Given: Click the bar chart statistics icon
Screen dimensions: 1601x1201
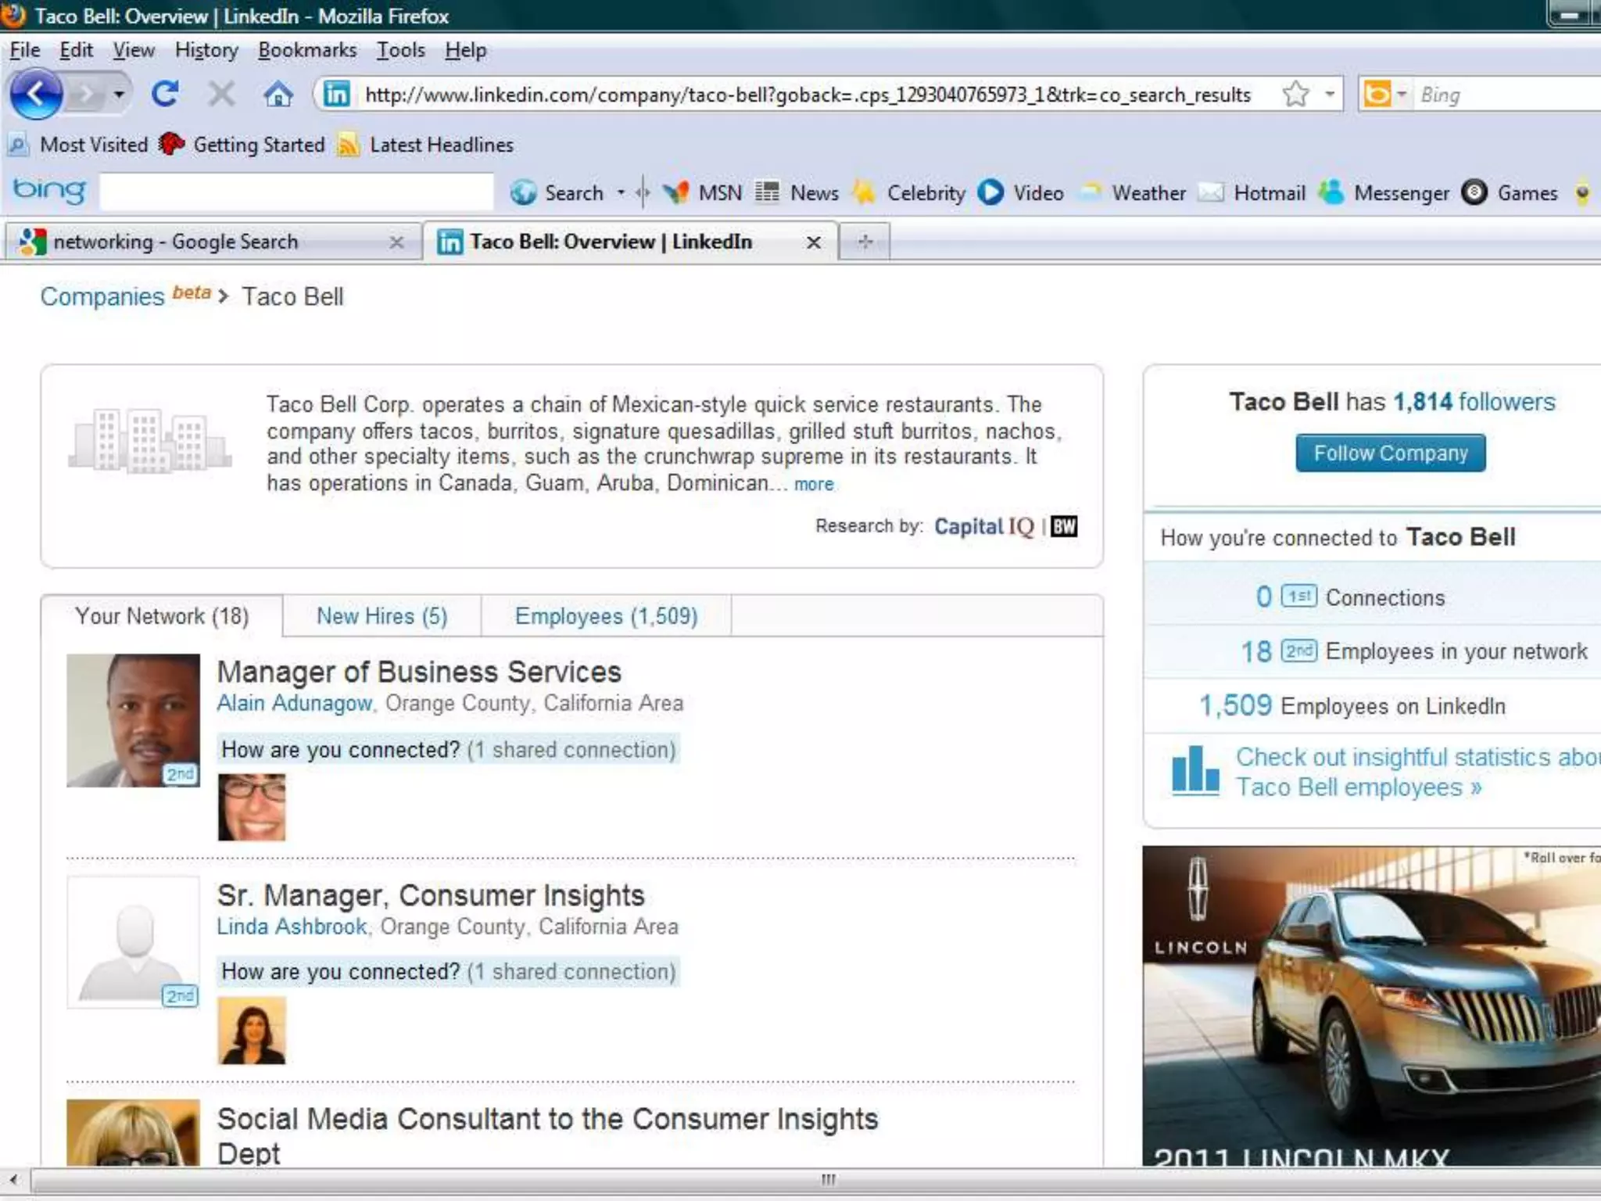Looking at the screenshot, I should point(1195,771).
